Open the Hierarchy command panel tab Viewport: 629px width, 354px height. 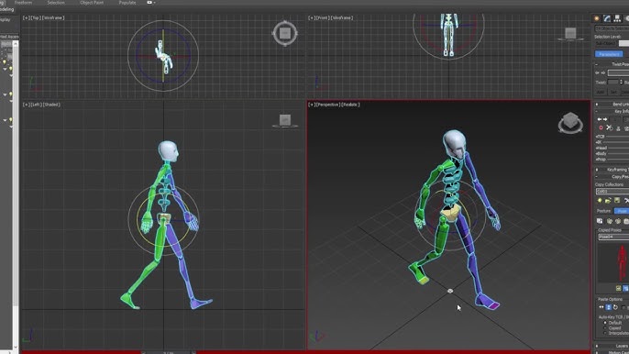tap(617, 18)
